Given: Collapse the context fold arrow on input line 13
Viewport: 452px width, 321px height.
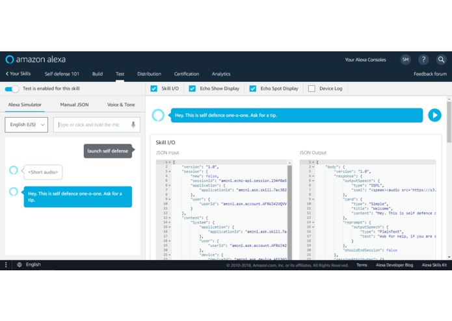Looking at the screenshot, I should tap(170, 218).
